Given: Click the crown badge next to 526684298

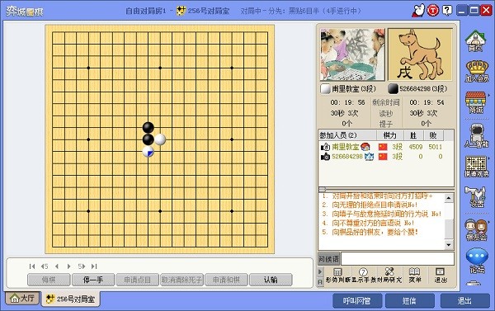Looking at the screenshot, I should [370, 157].
